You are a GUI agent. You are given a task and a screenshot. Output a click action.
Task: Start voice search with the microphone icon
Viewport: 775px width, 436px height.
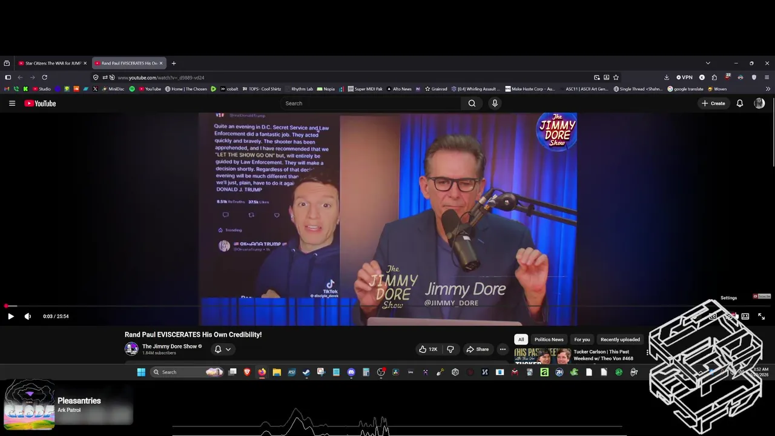pyautogui.click(x=495, y=104)
